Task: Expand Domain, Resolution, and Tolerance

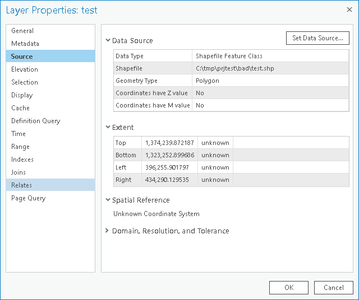Action: point(107,231)
